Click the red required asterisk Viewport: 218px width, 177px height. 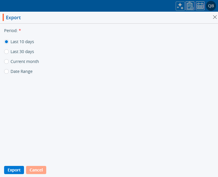pos(20,30)
